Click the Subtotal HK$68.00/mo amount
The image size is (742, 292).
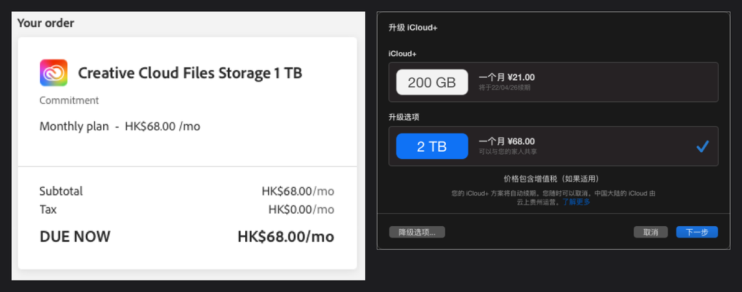298,191
